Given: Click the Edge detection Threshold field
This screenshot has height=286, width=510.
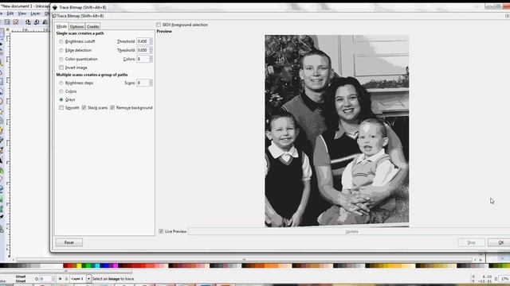Looking at the screenshot, I should [143, 50].
